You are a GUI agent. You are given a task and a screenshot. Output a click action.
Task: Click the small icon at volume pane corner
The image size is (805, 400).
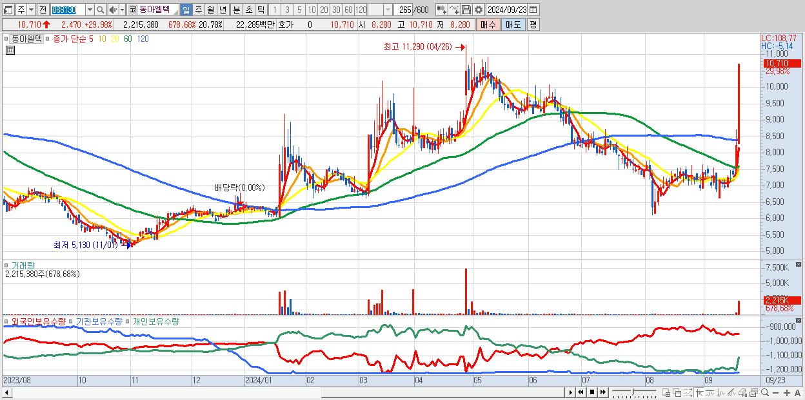(799, 265)
